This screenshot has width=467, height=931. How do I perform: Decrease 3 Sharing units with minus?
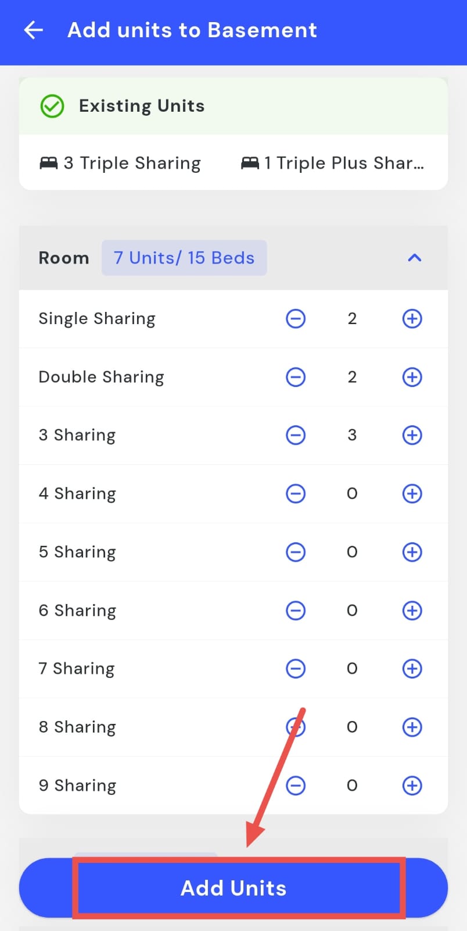point(296,435)
